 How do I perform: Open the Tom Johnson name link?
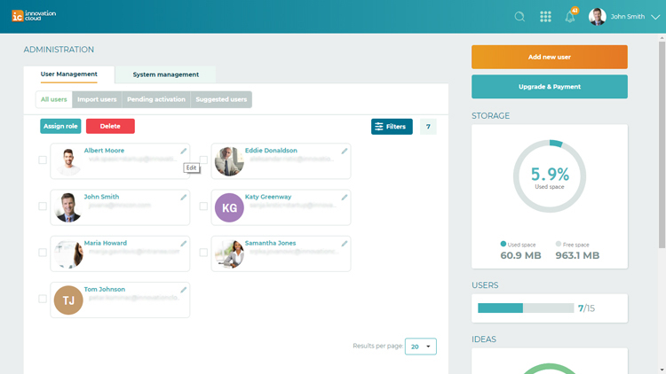105,289
